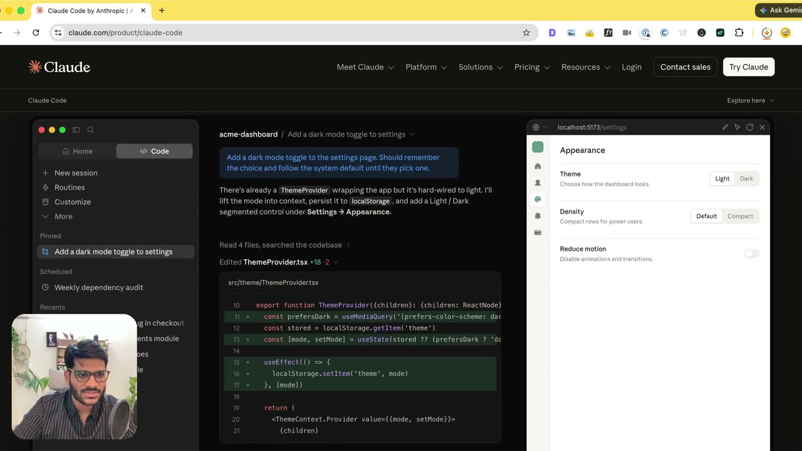The image size is (802, 451).
Task: Open the bell notifications icon in the dashboard sidebar
Action: (x=538, y=215)
